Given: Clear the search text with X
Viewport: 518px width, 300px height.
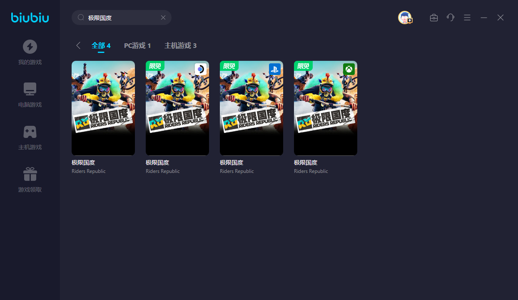Looking at the screenshot, I should (163, 17).
